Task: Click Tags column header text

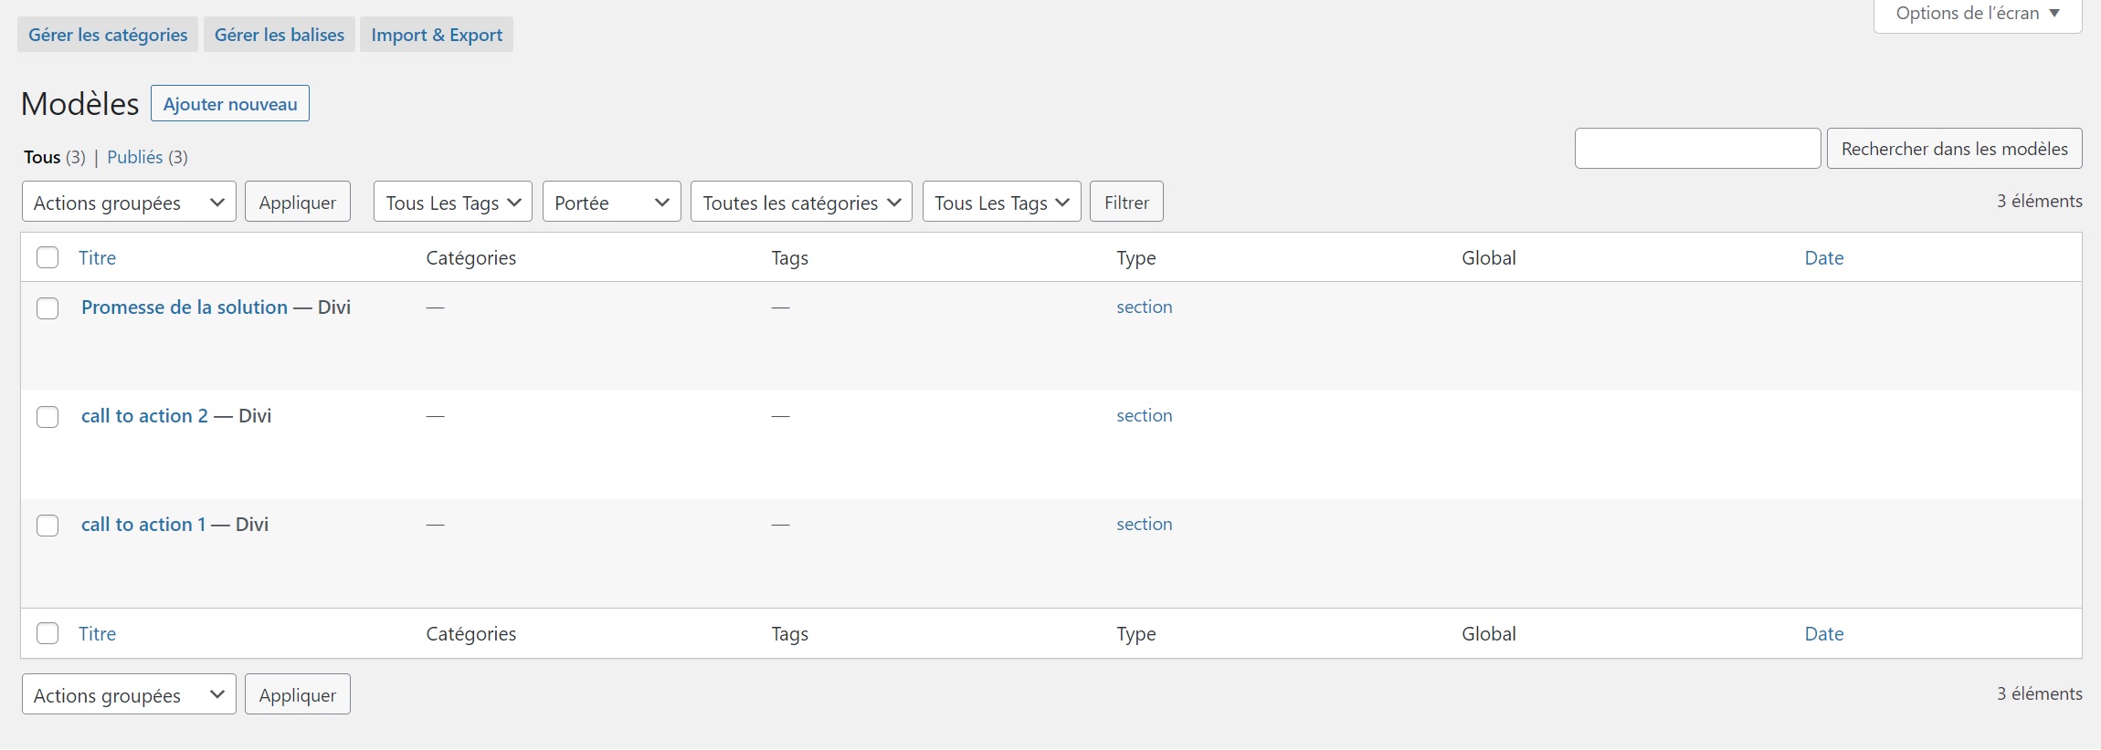Action: click(789, 258)
